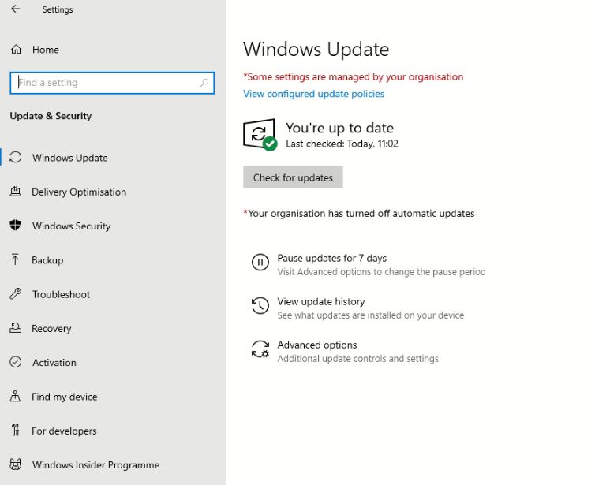Click the Troubleshoot wrench icon

pyautogui.click(x=16, y=294)
